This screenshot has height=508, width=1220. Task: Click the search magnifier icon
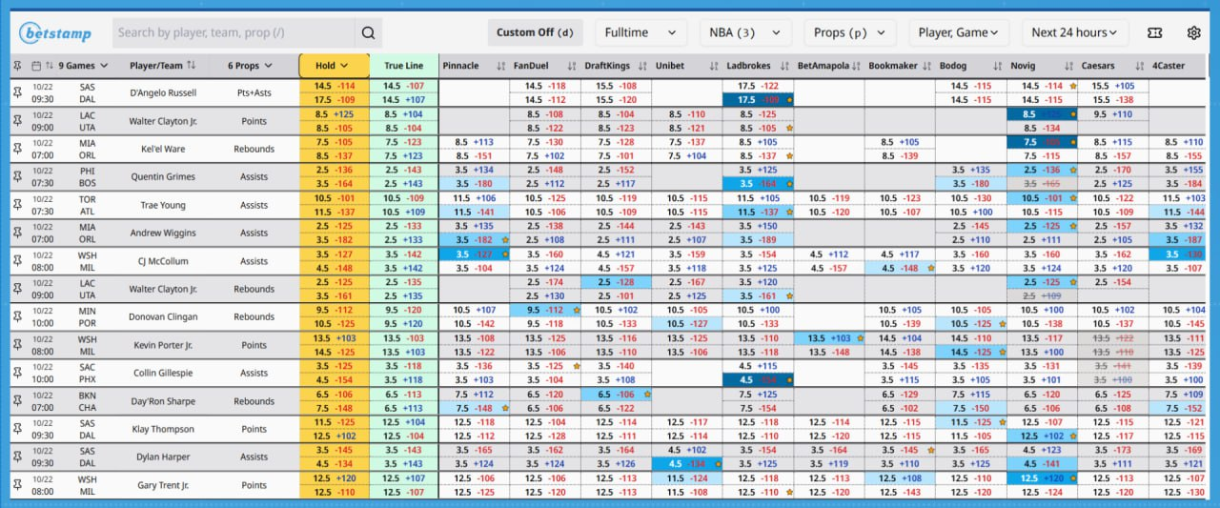(x=368, y=32)
